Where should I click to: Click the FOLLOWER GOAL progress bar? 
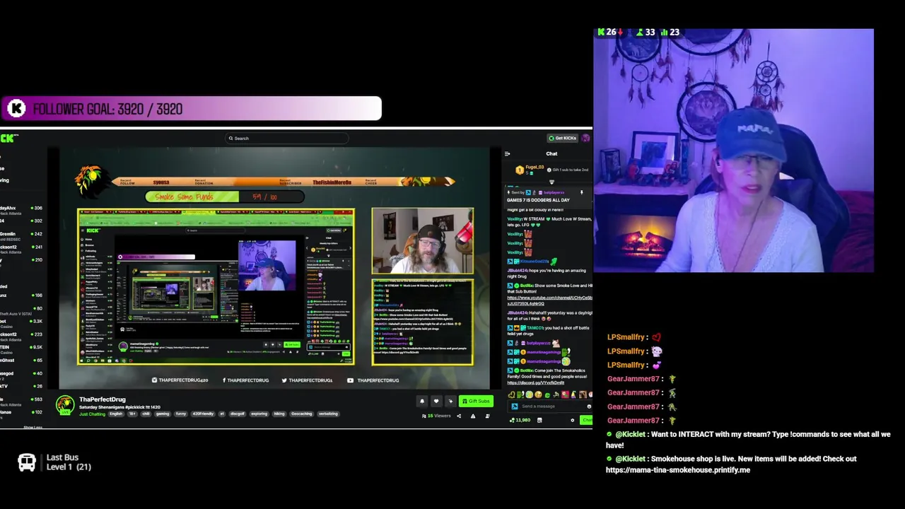[191, 108]
